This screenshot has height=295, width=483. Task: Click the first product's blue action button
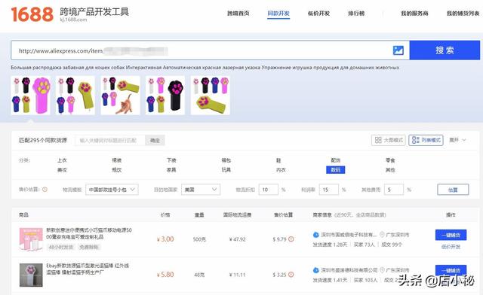451,235
